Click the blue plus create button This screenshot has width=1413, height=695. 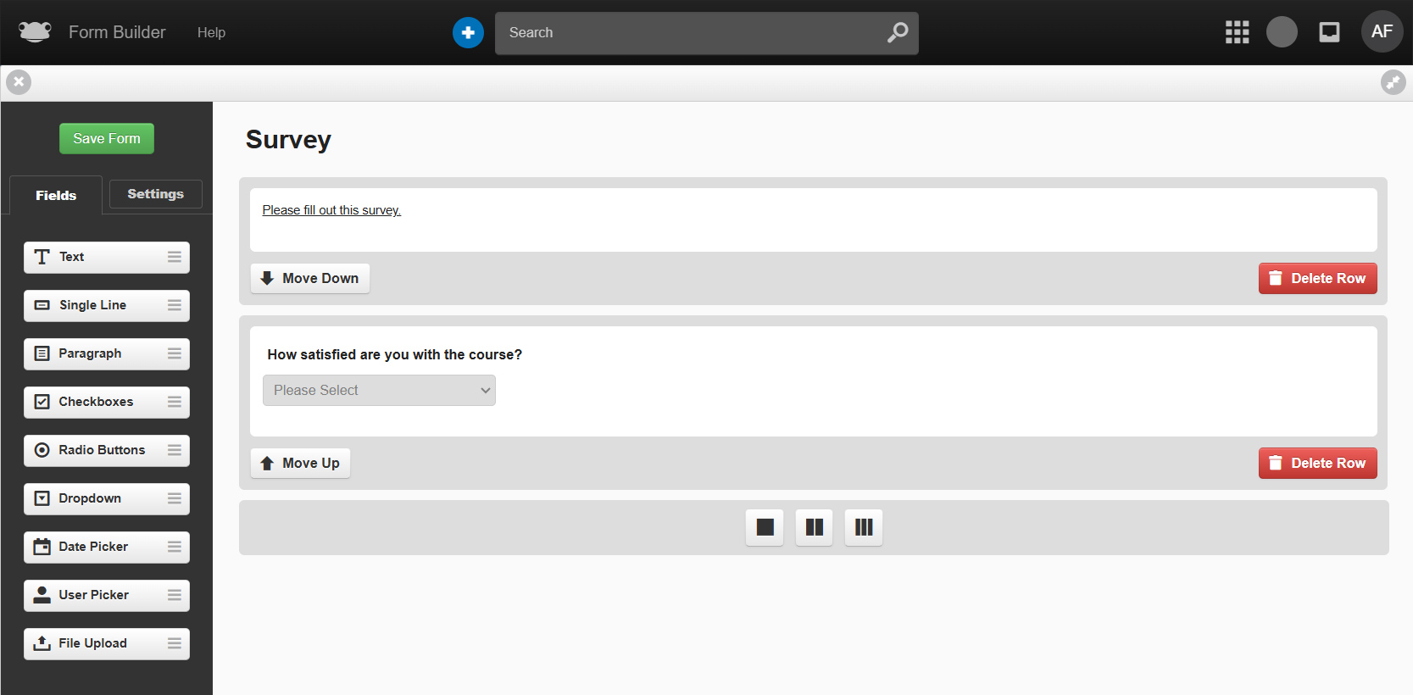pyautogui.click(x=468, y=32)
